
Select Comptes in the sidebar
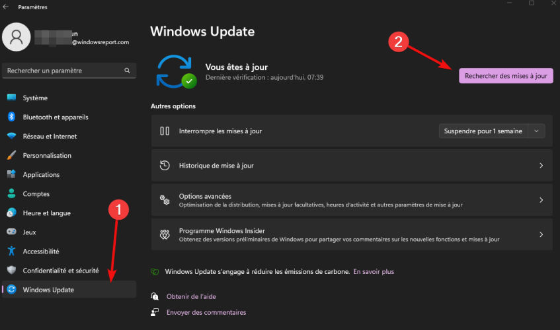tap(69, 194)
